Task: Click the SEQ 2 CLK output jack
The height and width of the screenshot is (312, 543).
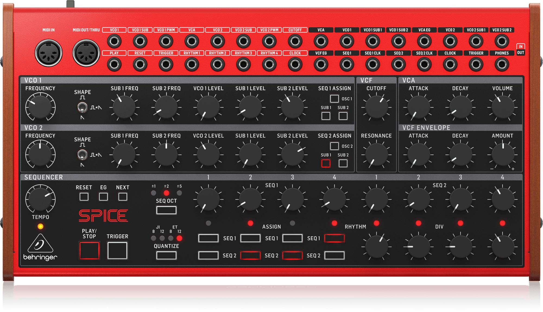Action: point(424,65)
